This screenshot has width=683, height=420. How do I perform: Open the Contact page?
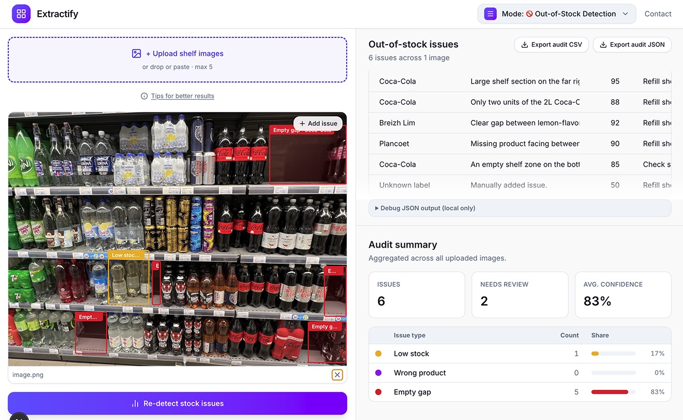658,14
